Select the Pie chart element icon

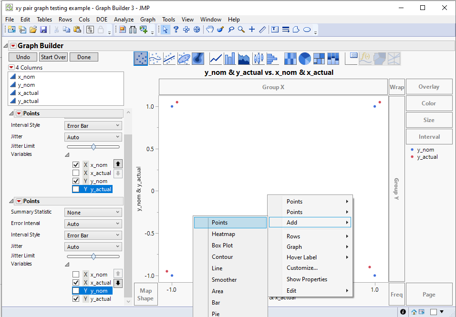(305, 59)
